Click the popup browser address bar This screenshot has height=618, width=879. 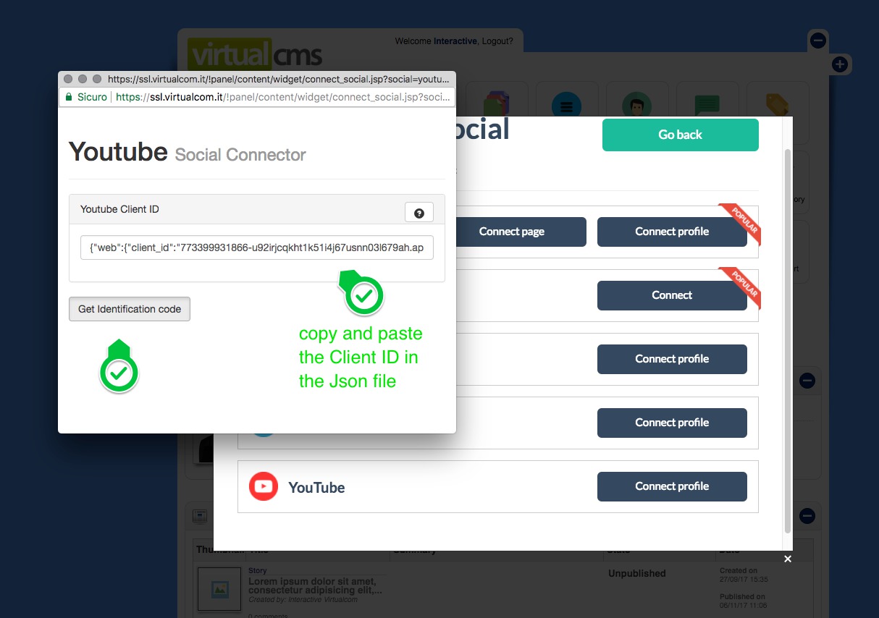[282, 97]
